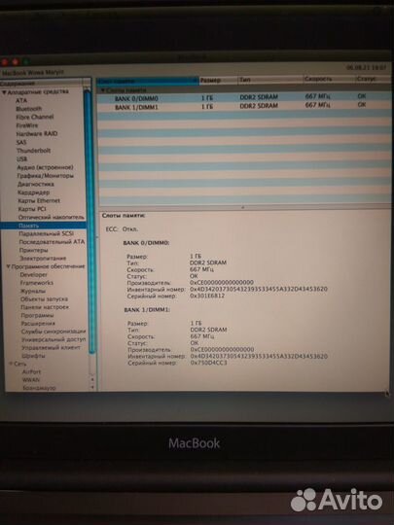Click the sidebar scroll up arrow
The image size is (394, 525).
(92, 380)
